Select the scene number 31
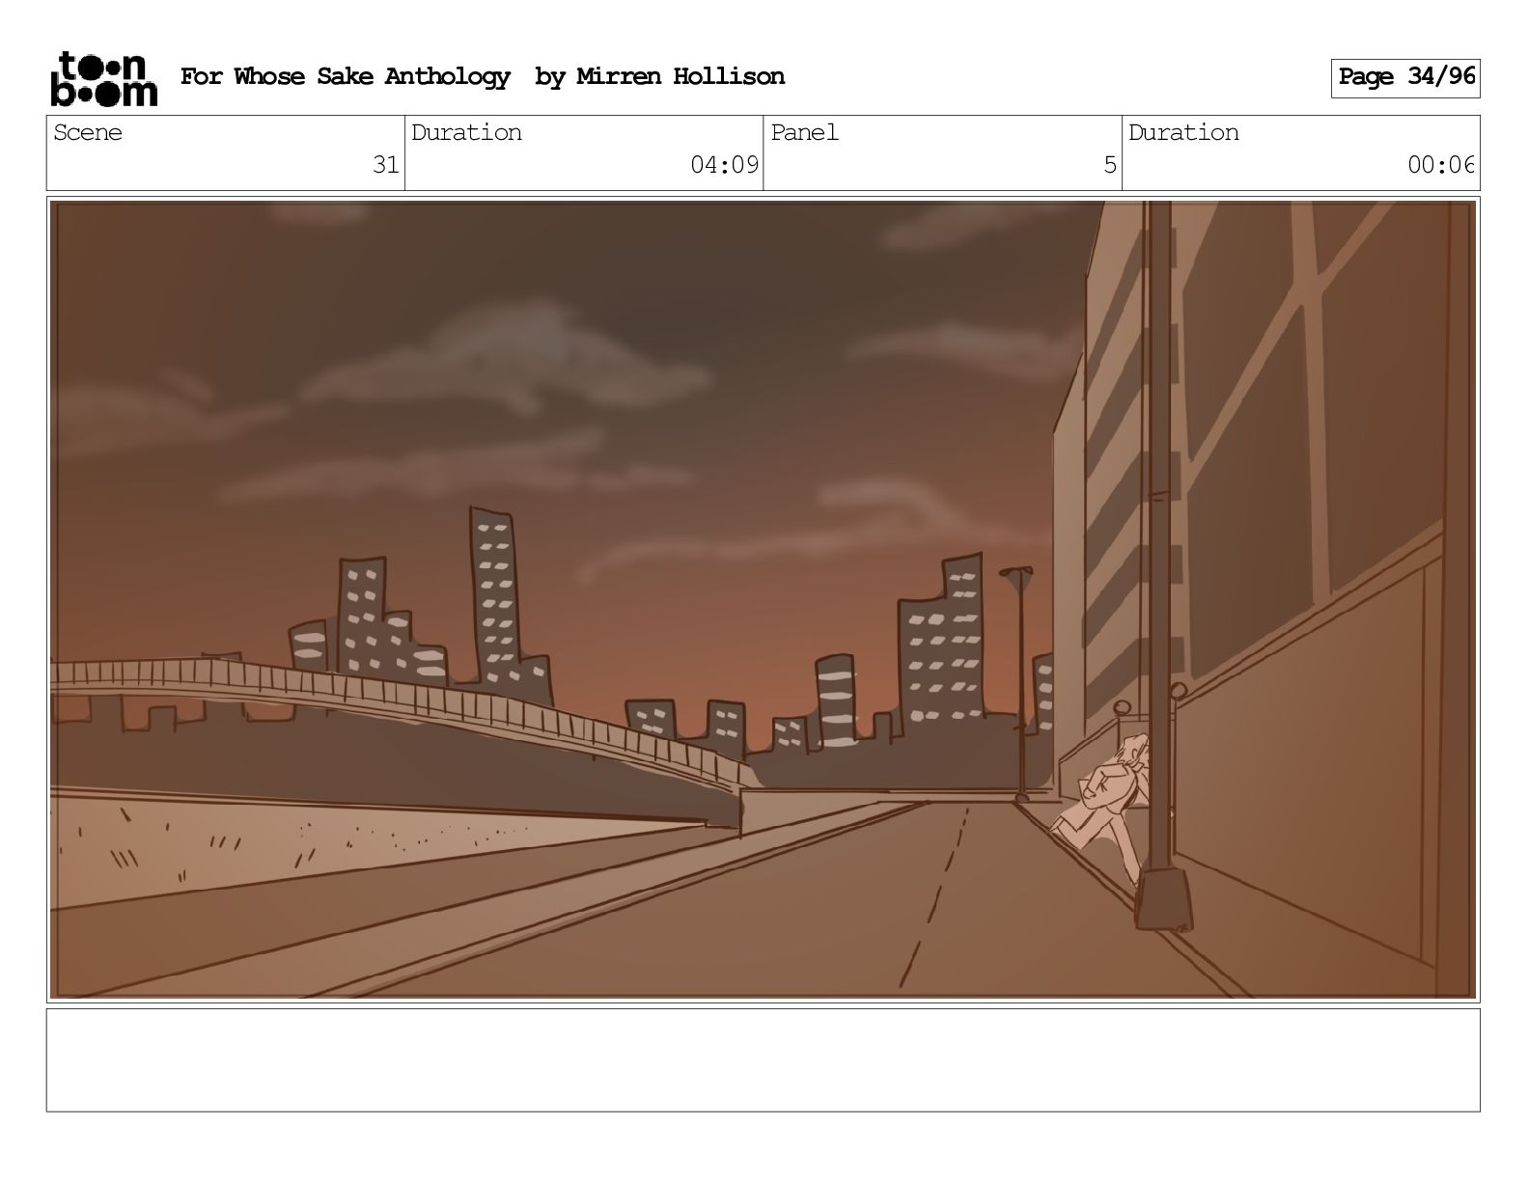Viewport: 1529px width, 1181px height. click(x=386, y=165)
